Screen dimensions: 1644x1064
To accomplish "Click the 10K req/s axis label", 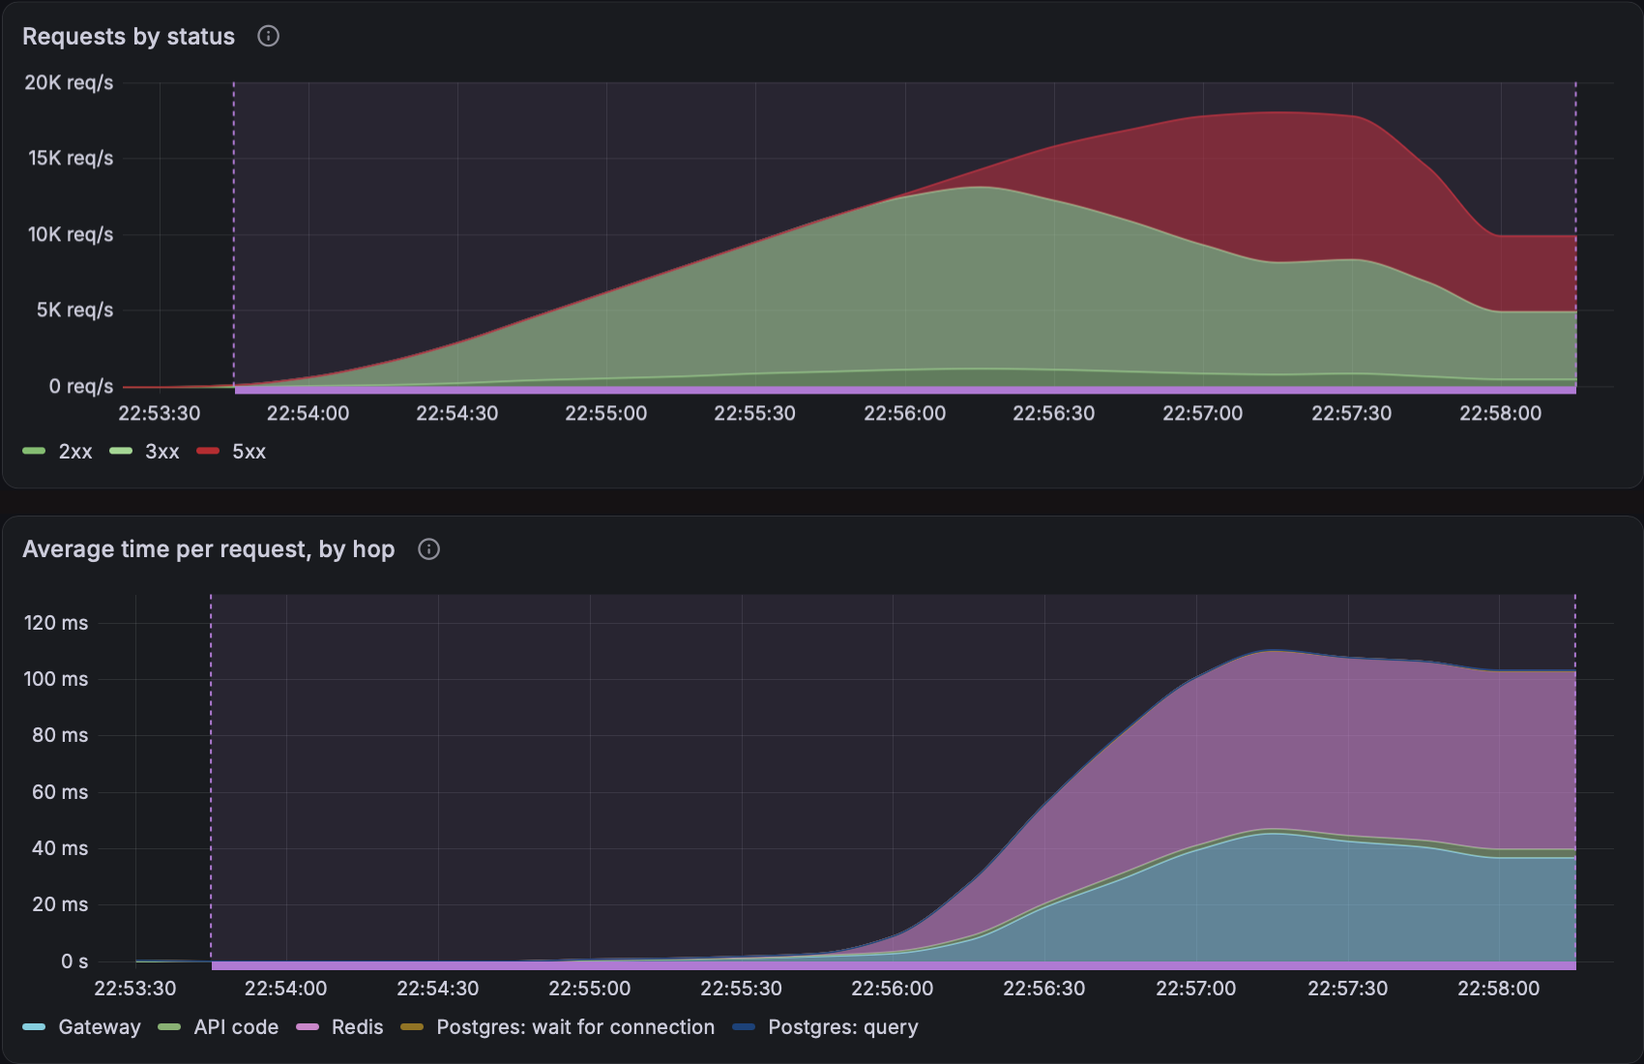I will pos(71,234).
